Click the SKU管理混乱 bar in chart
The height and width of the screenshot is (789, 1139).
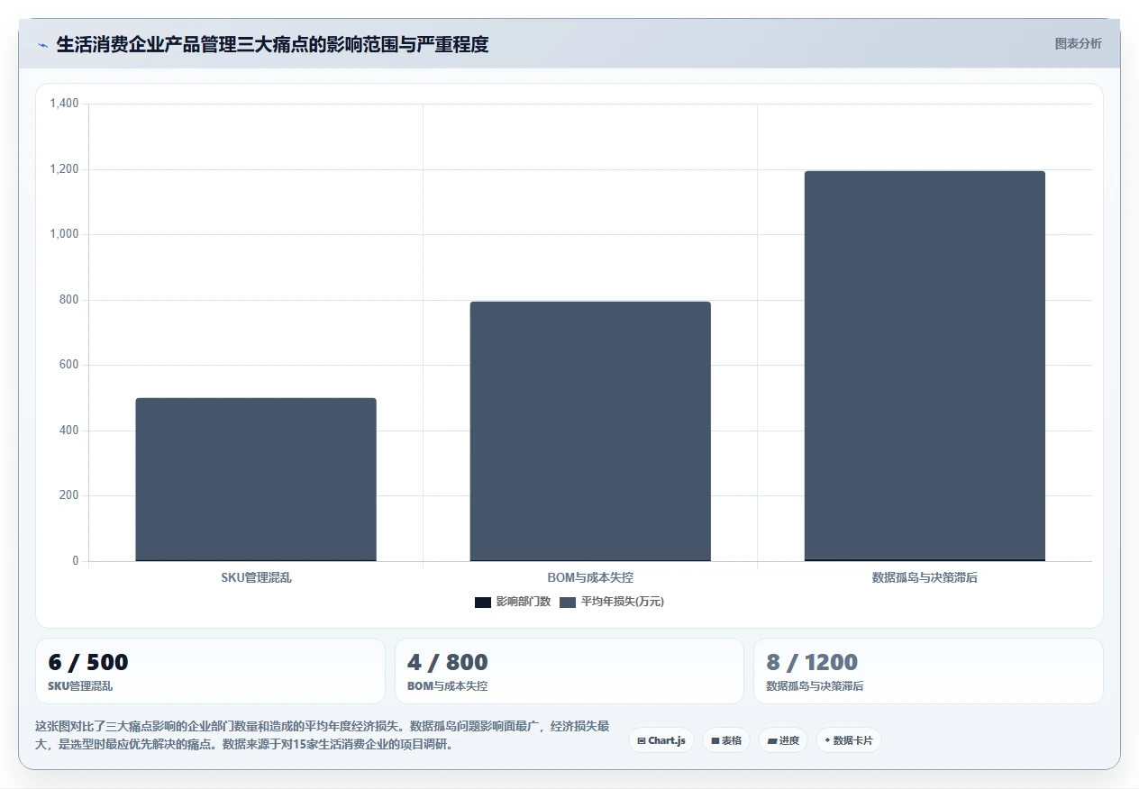click(256, 479)
